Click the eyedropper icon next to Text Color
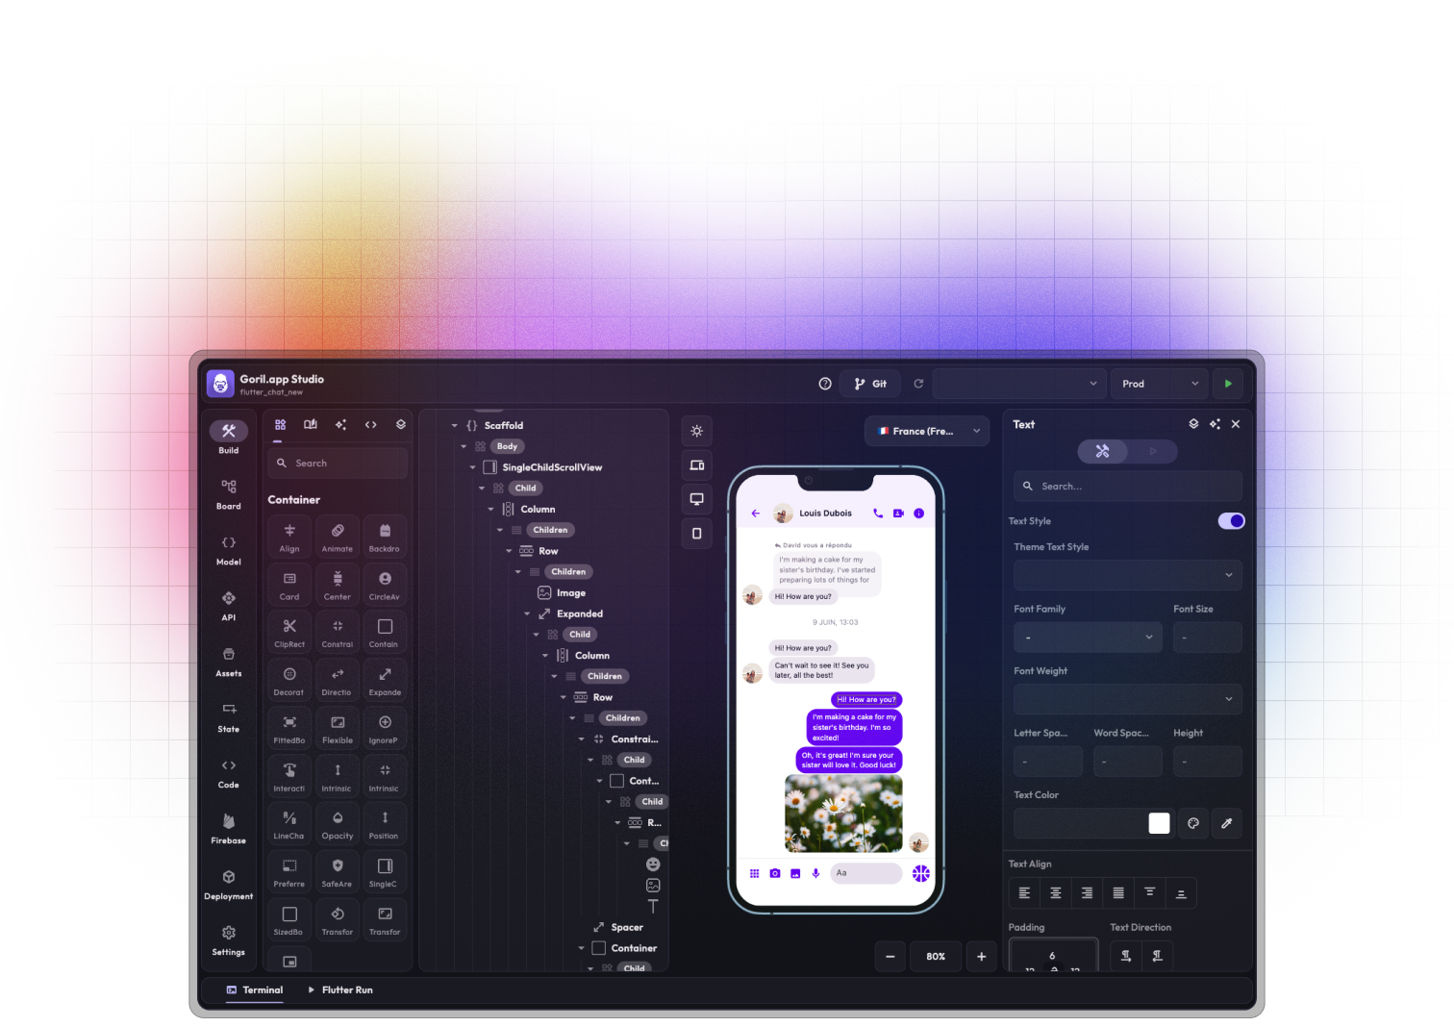The image size is (1454, 1027). tap(1226, 823)
